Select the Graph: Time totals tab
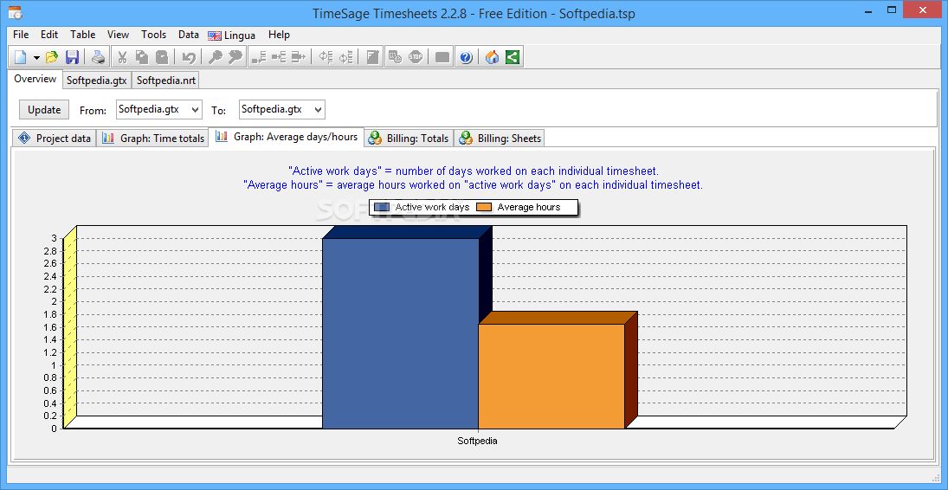 tap(153, 138)
